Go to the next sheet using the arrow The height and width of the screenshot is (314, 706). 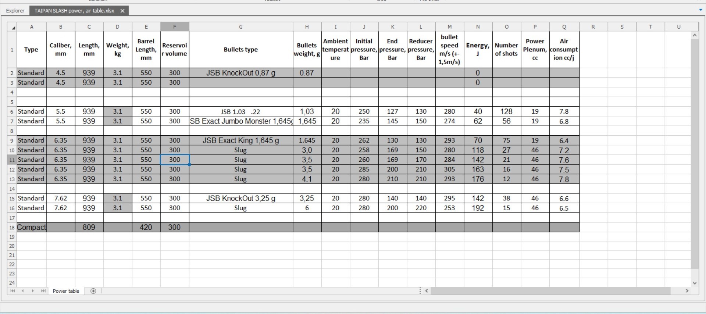(x=33, y=291)
